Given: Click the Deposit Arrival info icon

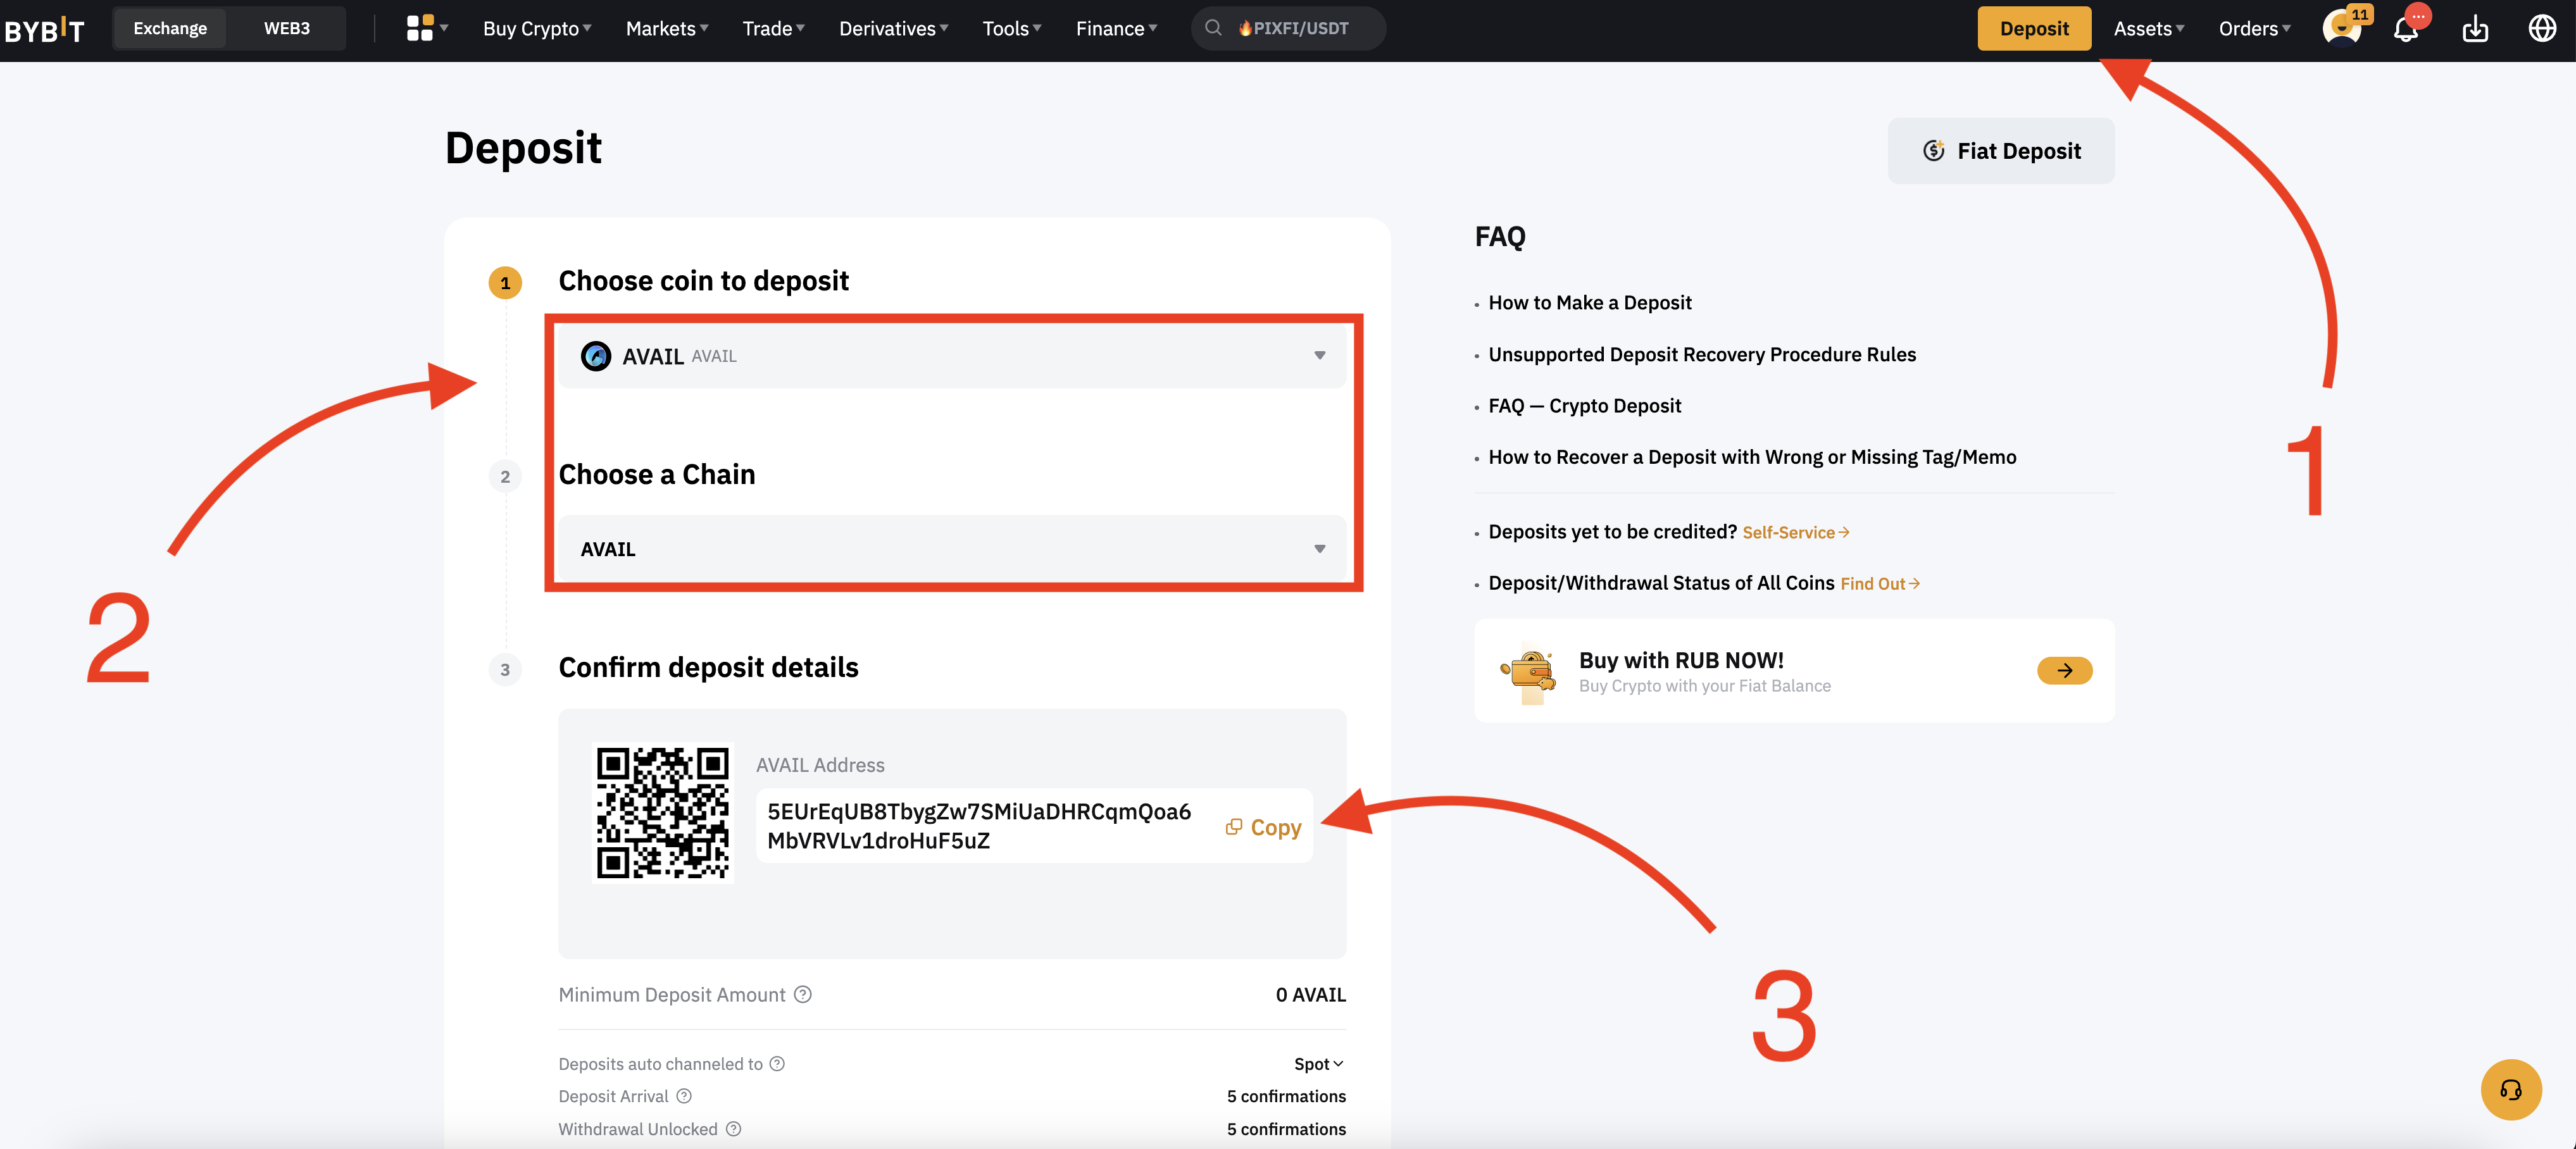Looking at the screenshot, I should point(684,1096).
